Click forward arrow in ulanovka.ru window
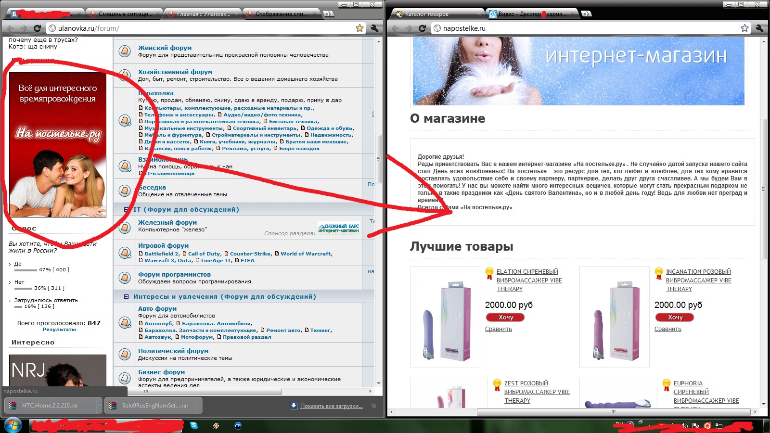This screenshot has height=433, width=770. point(24,28)
